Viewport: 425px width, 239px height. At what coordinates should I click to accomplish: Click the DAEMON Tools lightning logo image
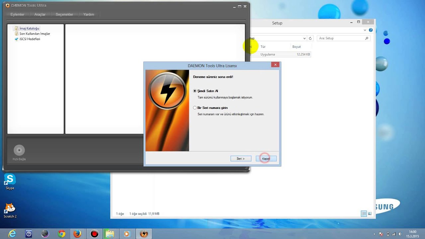[x=167, y=90]
